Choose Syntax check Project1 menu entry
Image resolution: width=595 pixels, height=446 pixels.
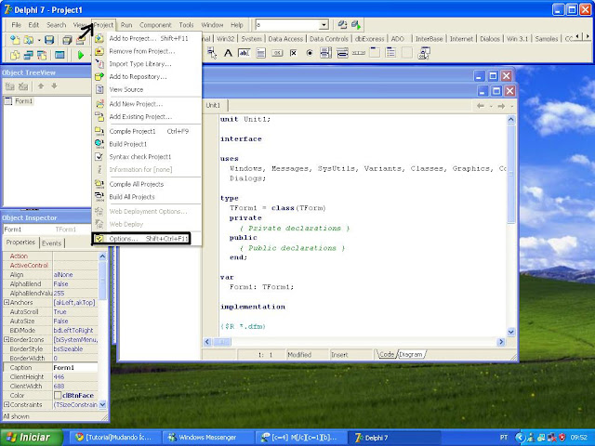point(147,157)
